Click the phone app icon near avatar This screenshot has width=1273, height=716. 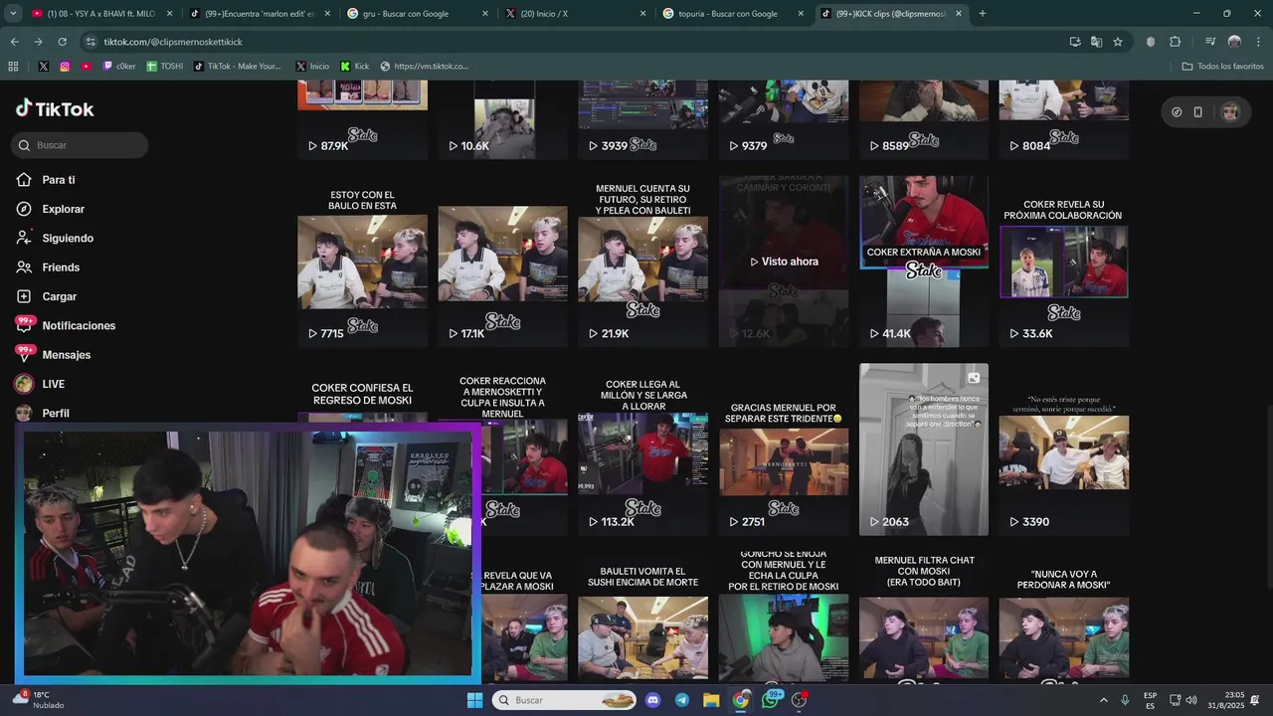pos(1197,112)
